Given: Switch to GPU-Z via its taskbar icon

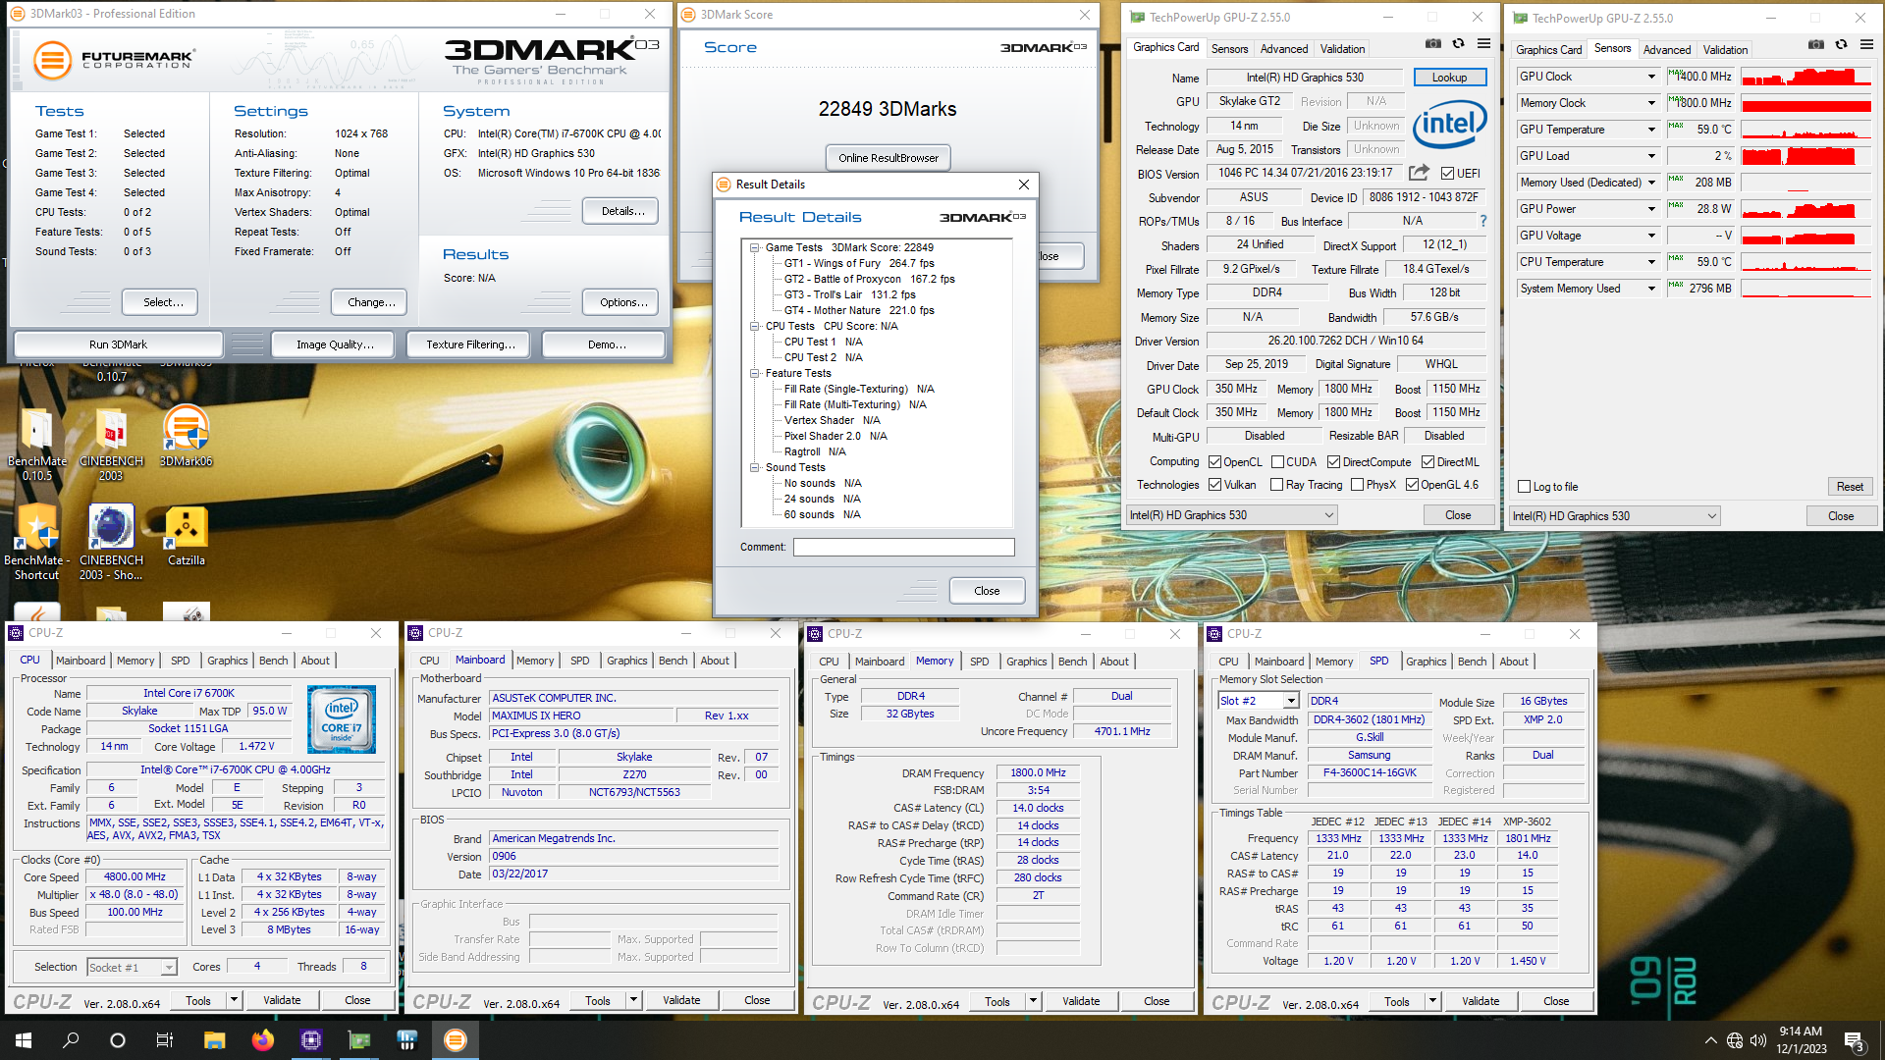Looking at the screenshot, I should pyautogui.click(x=359, y=1040).
